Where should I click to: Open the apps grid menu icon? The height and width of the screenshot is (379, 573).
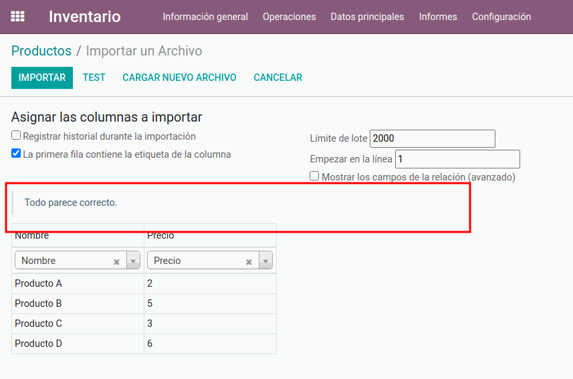(x=17, y=17)
